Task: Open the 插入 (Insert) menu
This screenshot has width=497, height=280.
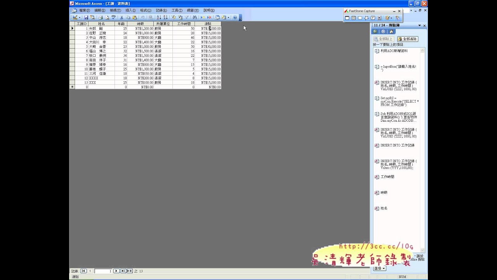Action: tap(130, 10)
